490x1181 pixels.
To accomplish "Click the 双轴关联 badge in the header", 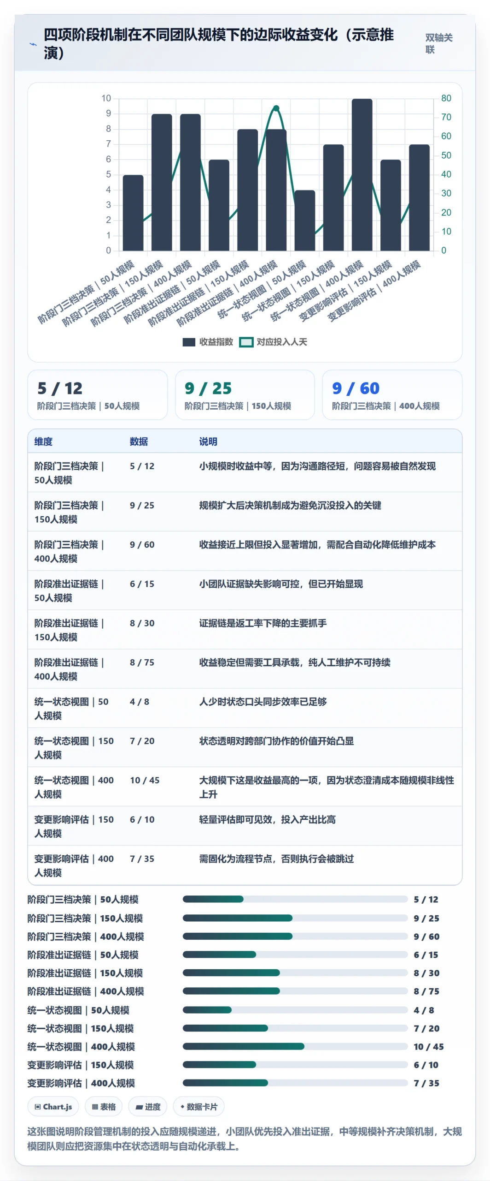I will click(x=439, y=43).
